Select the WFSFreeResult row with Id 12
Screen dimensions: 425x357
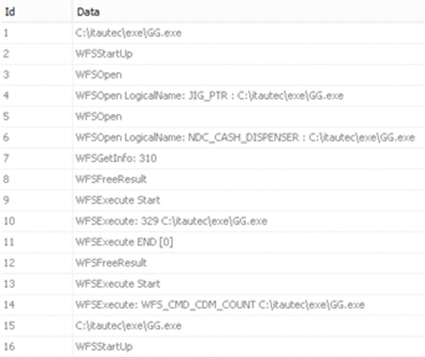point(213,263)
